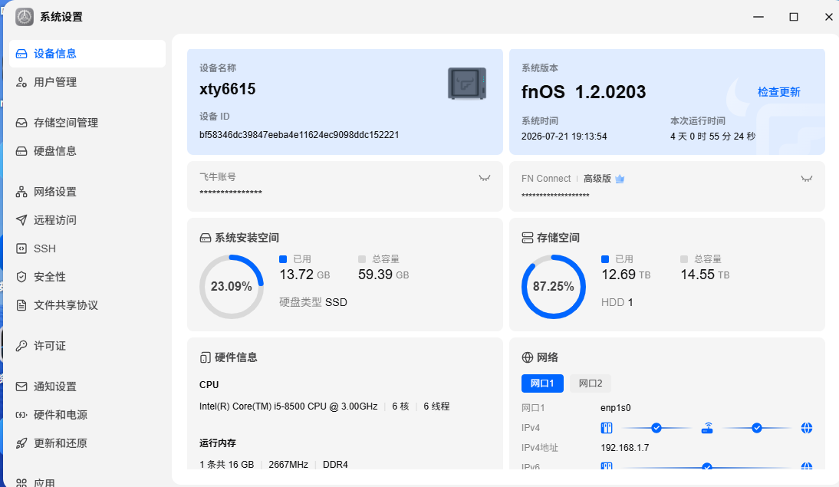Click the 高级版 crown badge
The width and height of the screenshot is (839, 487).
620,179
